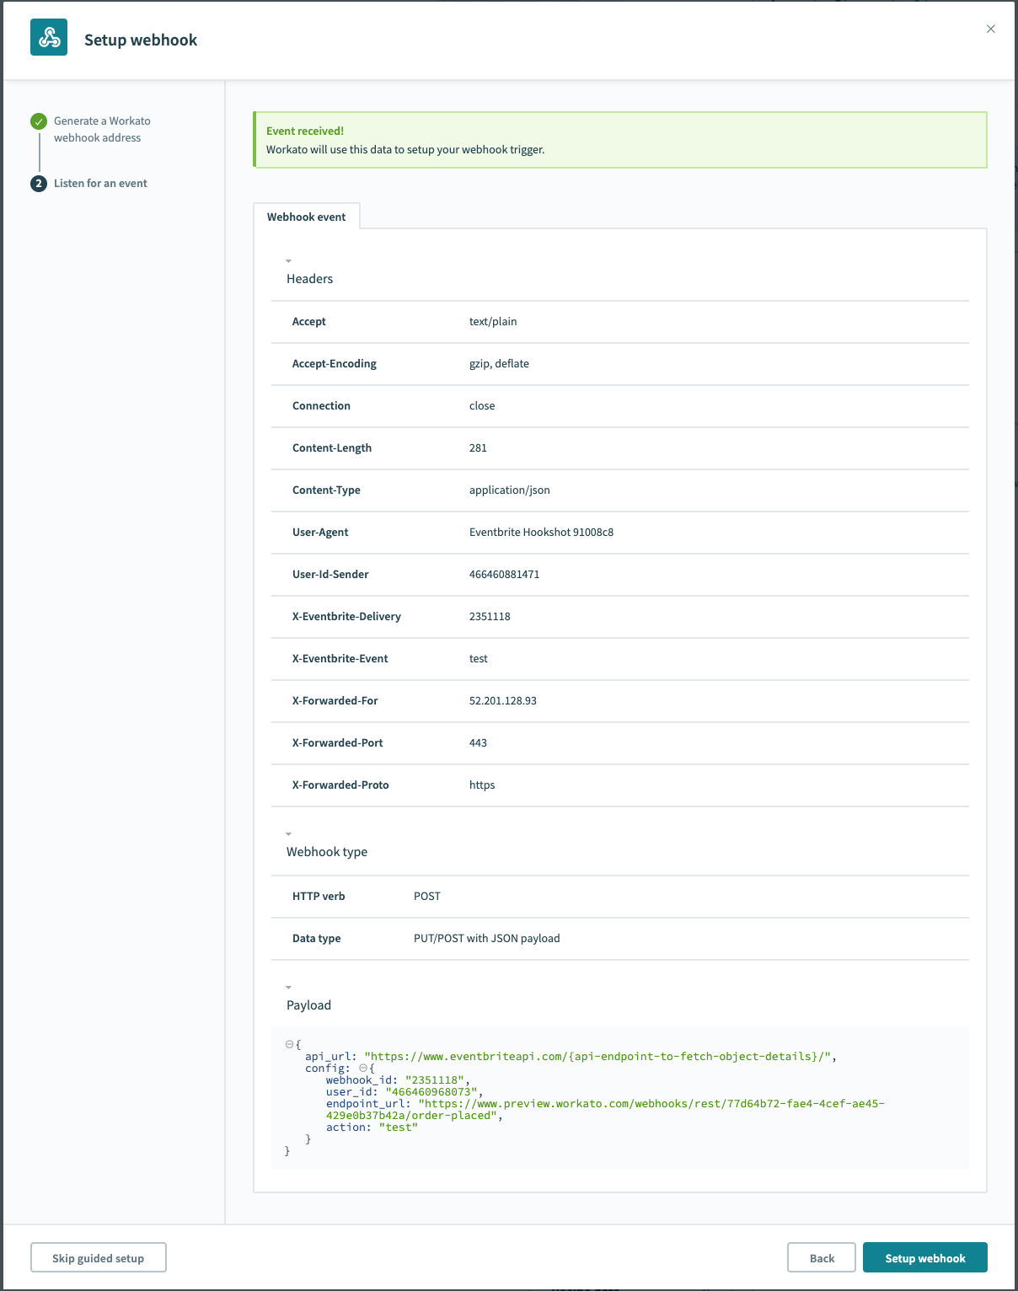Click the green checkmark next to completed step
Image resolution: width=1018 pixels, height=1291 pixels.
coord(38,121)
